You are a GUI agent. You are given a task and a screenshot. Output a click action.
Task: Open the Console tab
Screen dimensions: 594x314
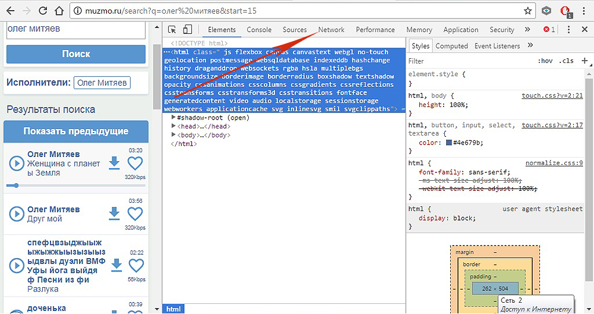(x=259, y=30)
